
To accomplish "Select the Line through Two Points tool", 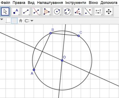I will tap(26, 12).
